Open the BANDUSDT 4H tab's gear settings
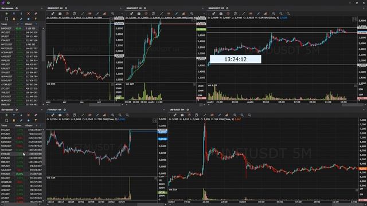367x206 pixels. click(66, 8)
